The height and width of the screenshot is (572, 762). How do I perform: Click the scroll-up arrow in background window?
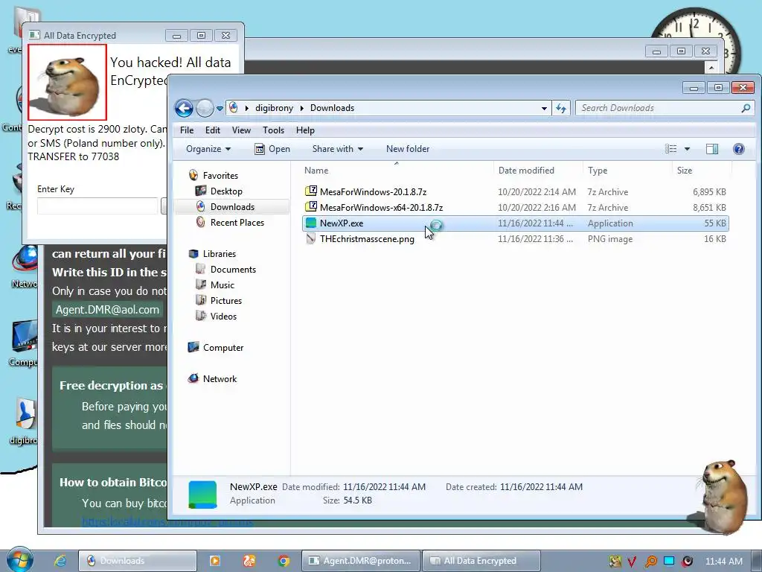click(x=711, y=68)
